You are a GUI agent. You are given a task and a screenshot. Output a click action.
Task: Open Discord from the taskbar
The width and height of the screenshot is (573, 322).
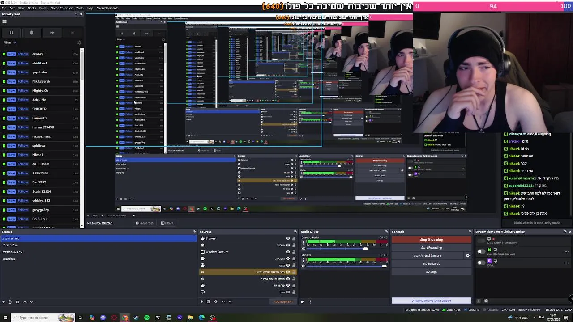coord(103,318)
